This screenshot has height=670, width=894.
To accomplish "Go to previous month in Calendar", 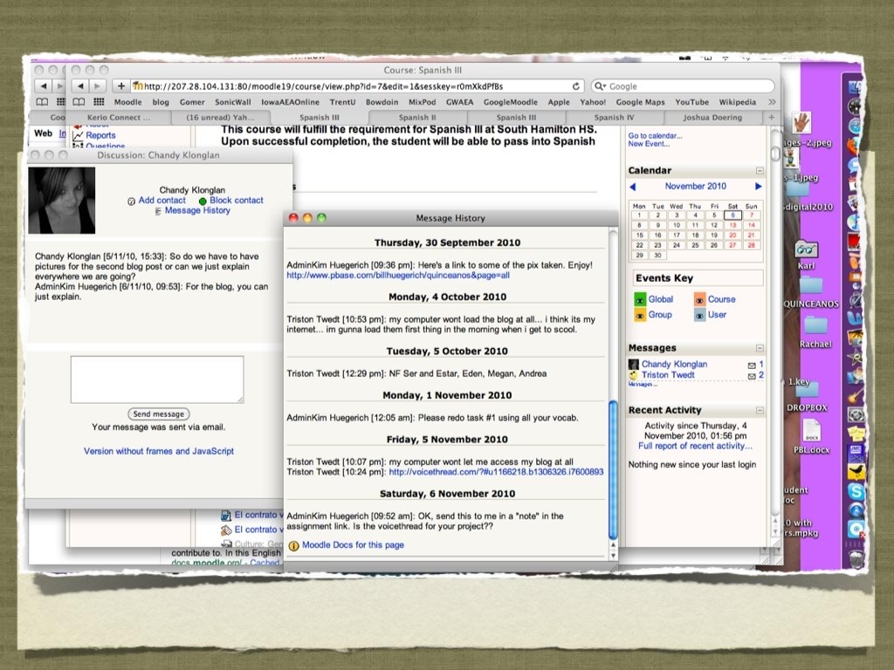I will pyautogui.click(x=632, y=187).
